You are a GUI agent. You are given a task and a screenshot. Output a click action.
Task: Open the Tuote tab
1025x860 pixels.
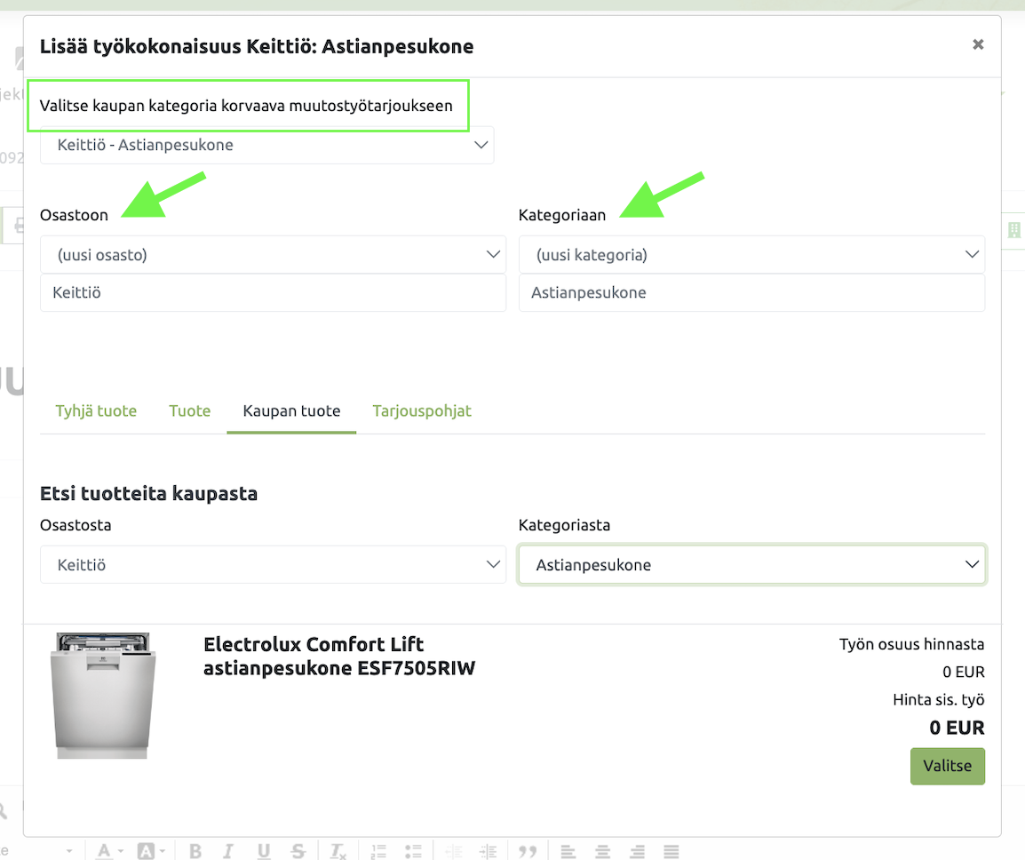(x=190, y=410)
